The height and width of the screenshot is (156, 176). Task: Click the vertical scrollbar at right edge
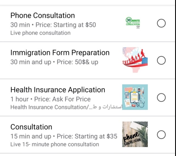pos(175,78)
